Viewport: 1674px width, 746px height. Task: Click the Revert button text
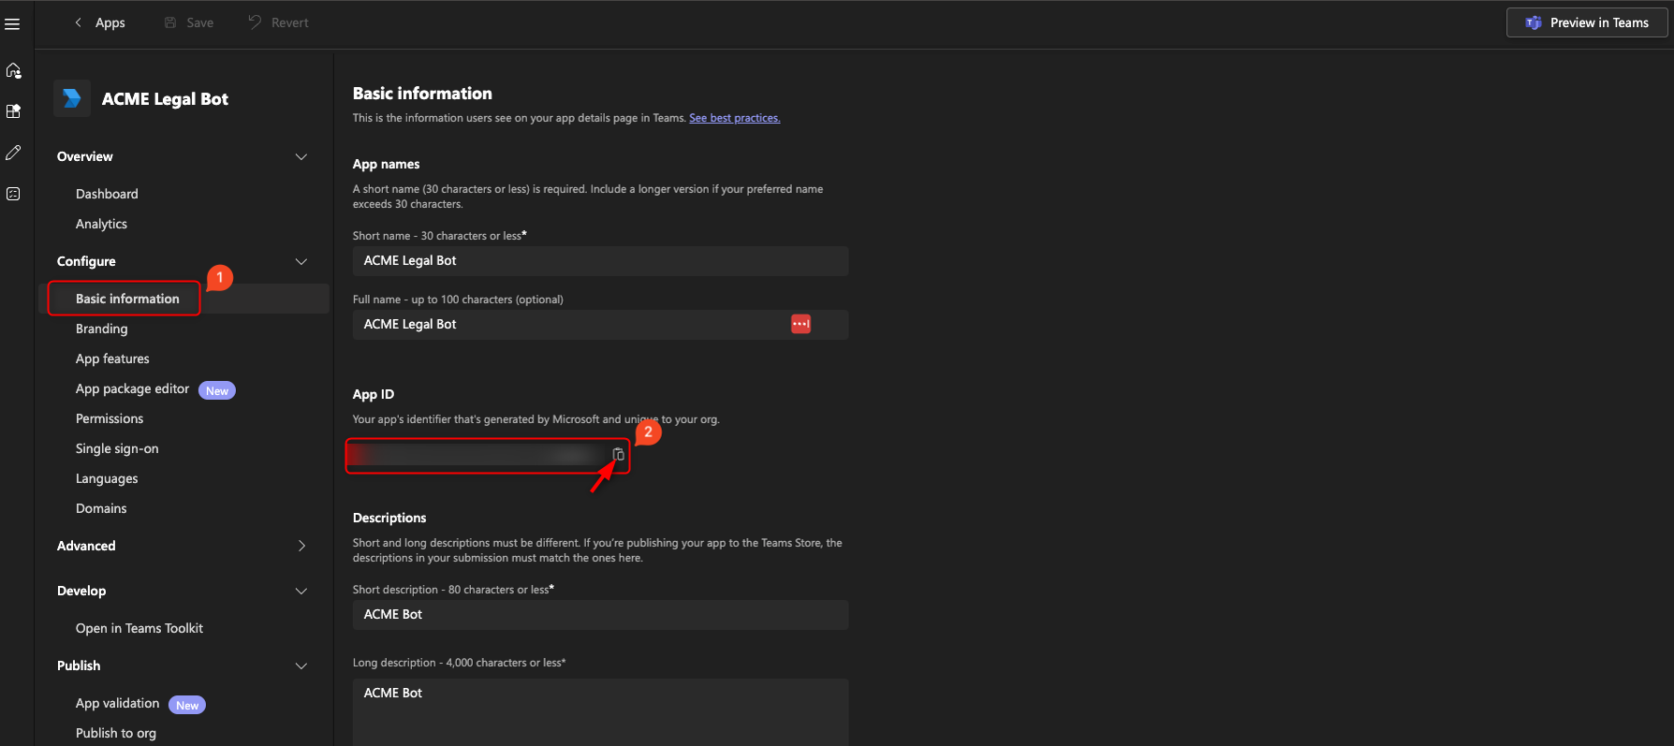tap(289, 22)
